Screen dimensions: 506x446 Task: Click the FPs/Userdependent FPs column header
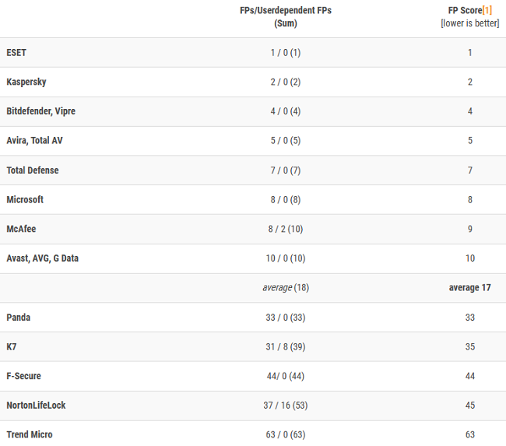pyautogui.click(x=286, y=16)
